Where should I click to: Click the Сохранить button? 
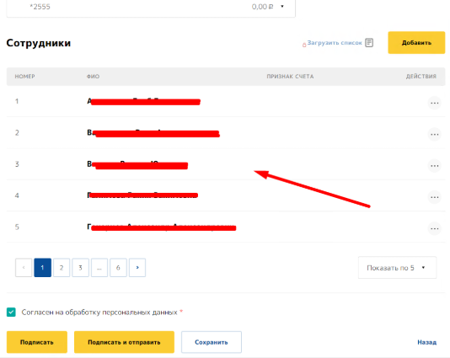pos(212,342)
